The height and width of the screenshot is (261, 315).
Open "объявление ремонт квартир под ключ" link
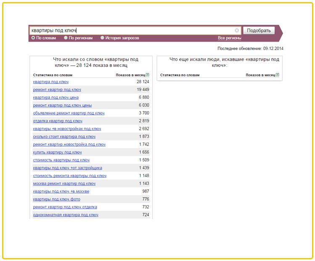[69, 113]
